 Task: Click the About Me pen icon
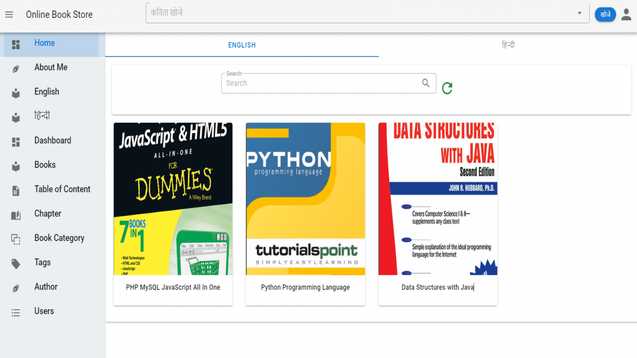click(x=16, y=69)
